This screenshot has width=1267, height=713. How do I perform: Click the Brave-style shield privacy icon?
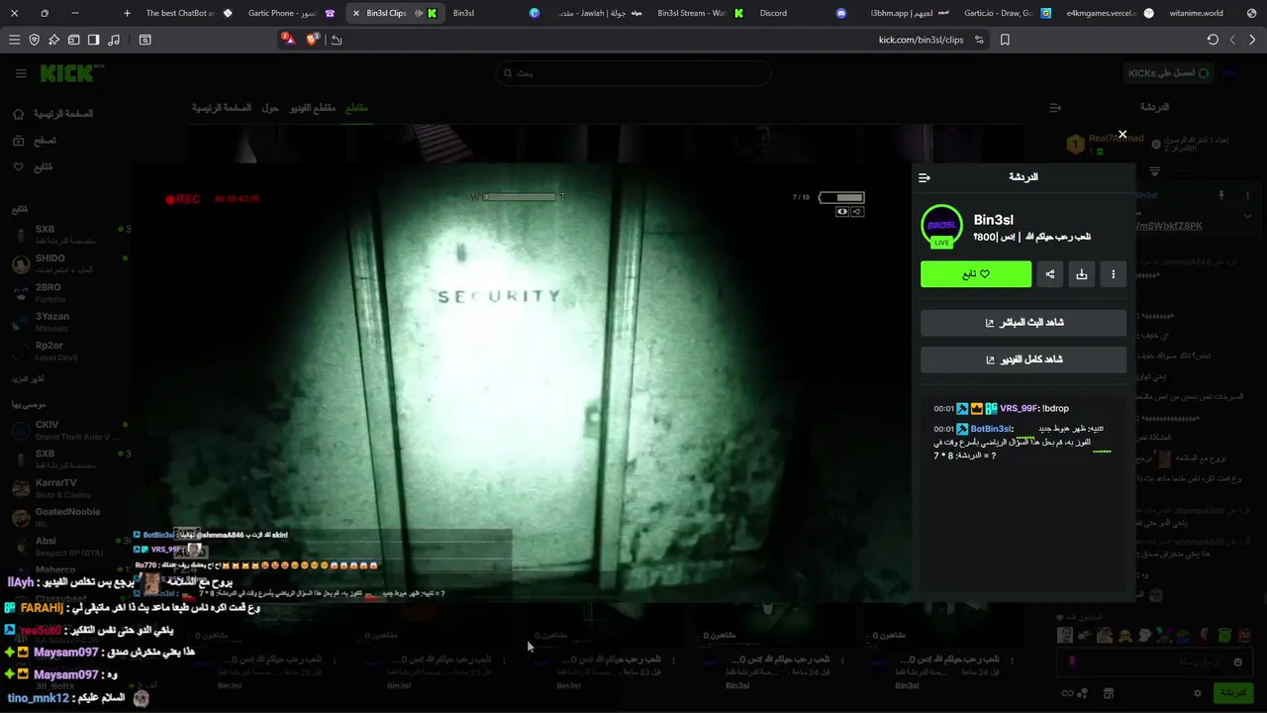click(34, 40)
